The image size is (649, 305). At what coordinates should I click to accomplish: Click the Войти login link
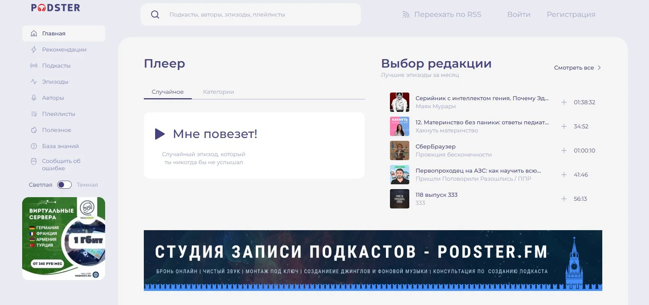pos(519,14)
